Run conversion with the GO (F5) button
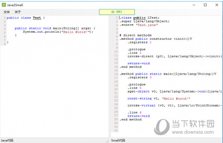Image resolution: width=223 pixels, height=143 pixels. 117,12
